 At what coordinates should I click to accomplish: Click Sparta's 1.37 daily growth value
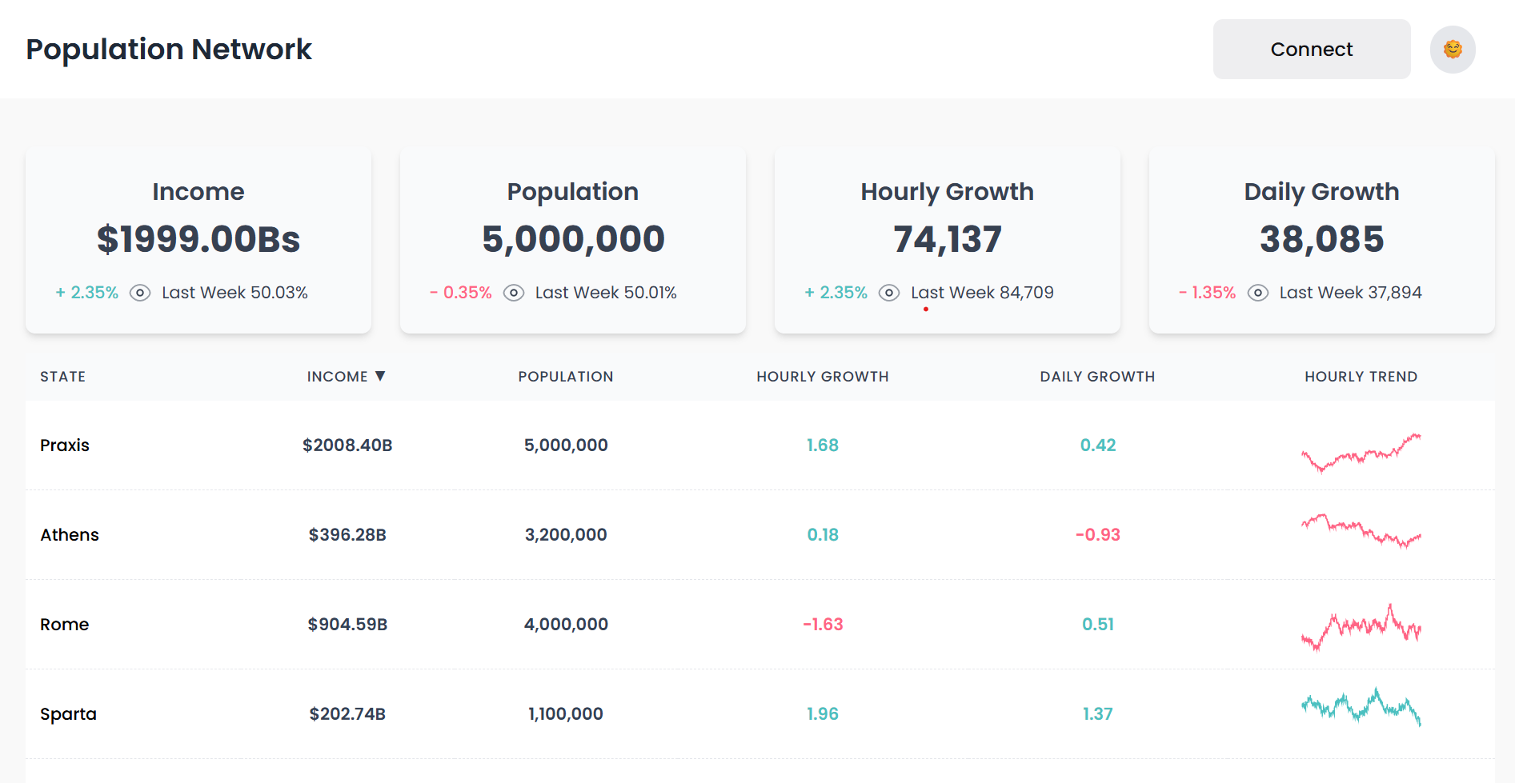(x=1097, y=714)
